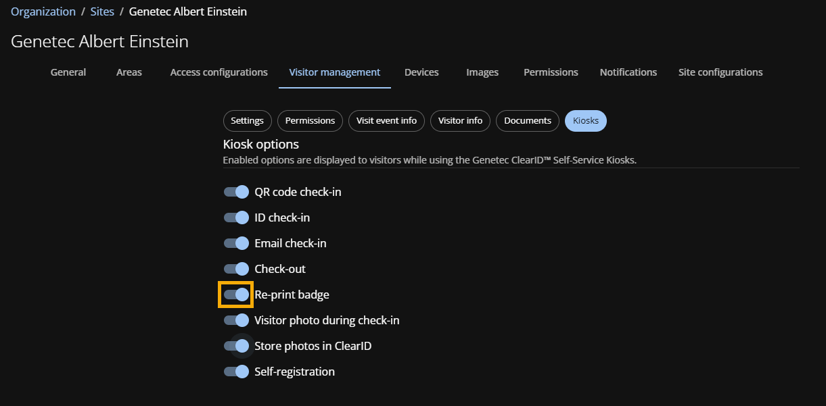Disable Store photos in ClearID
This screenshot has height=406, width=826.
point(236,346)
